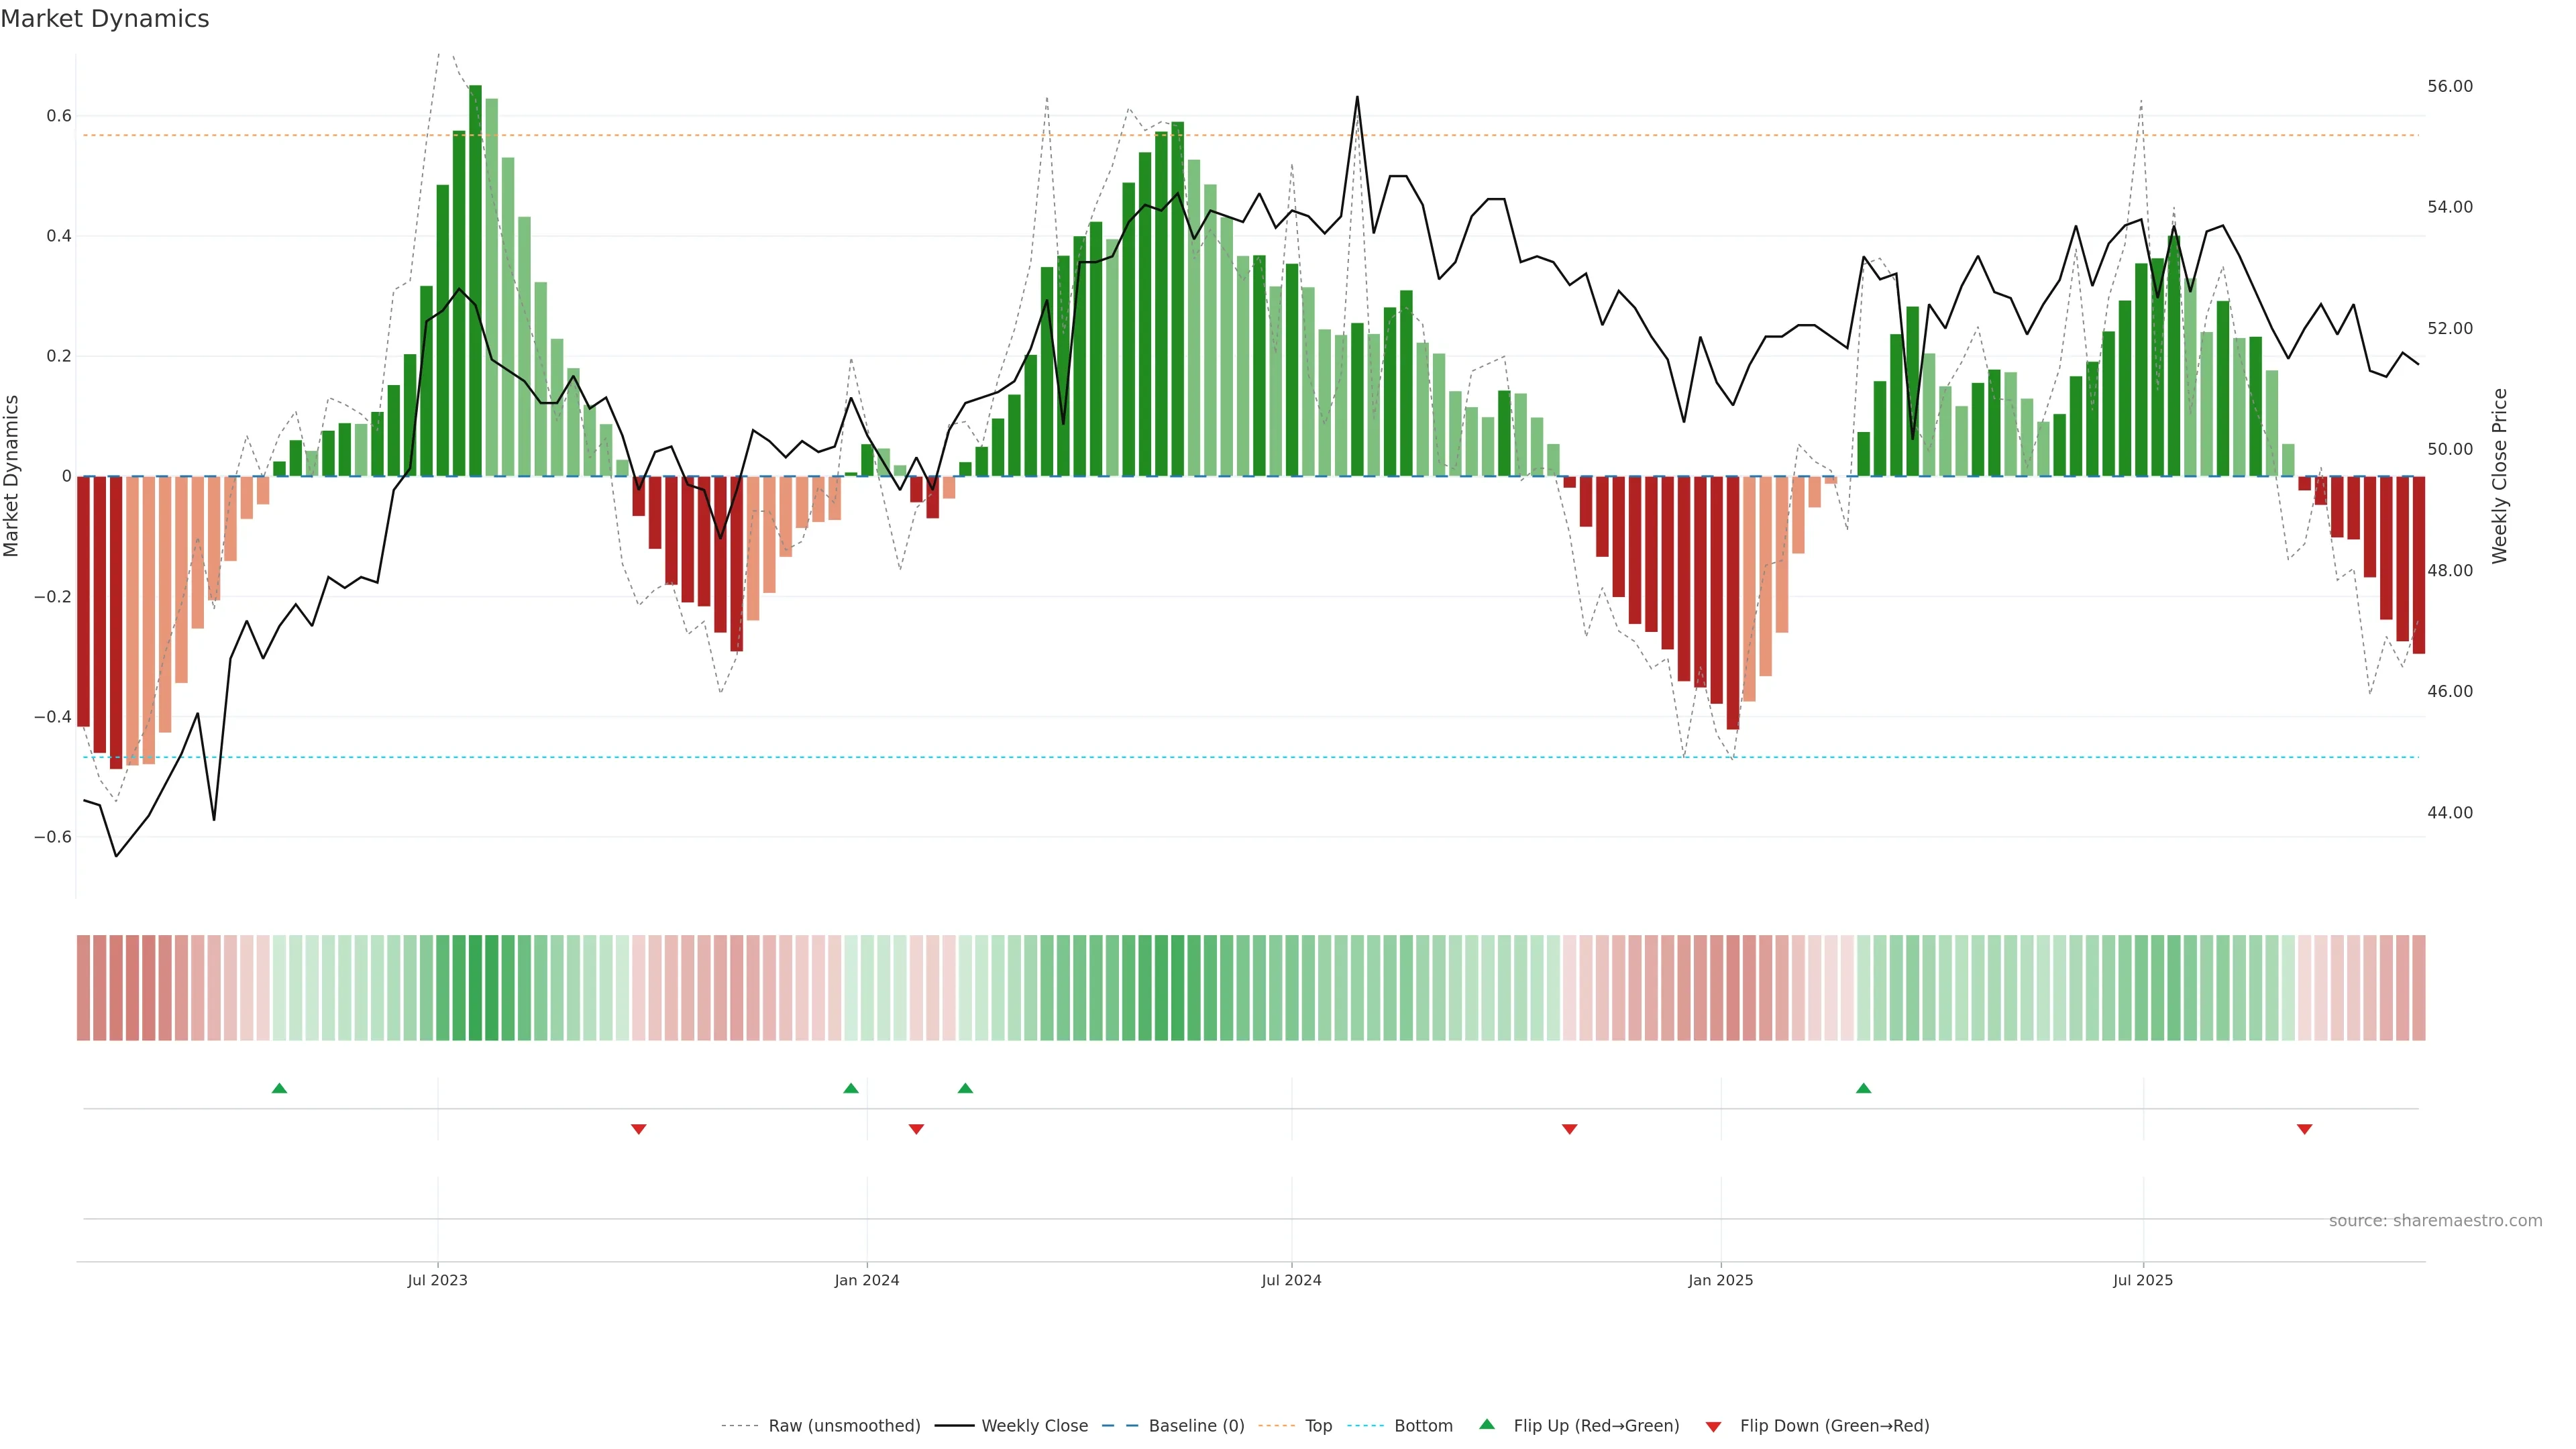Click the flip-up marker before Jul 2023
Image resolution: width=2576 pixels, height=1449 pixels.
click(x=279, y=1088)
